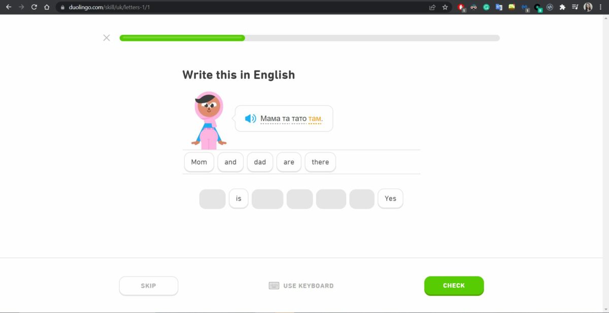This screenshot has height=313, width=609.
Task: Remove the word is from the answer
Action: coord(239,198)
